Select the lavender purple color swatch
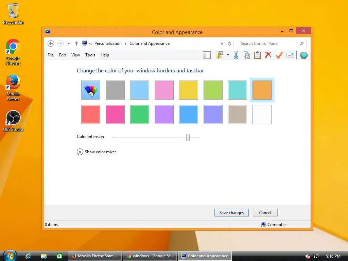 click(164, 115)
